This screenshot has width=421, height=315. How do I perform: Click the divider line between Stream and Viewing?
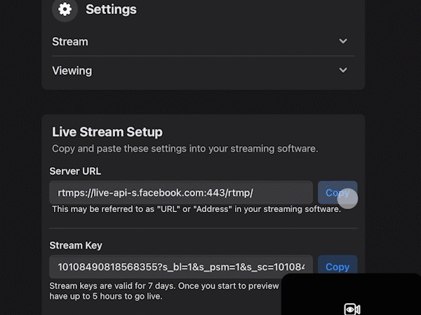point(203,56)
